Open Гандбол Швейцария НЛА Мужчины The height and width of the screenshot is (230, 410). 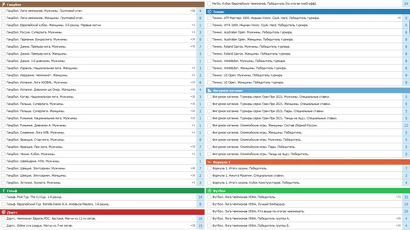pyautogui.click(x=33, y=161)
